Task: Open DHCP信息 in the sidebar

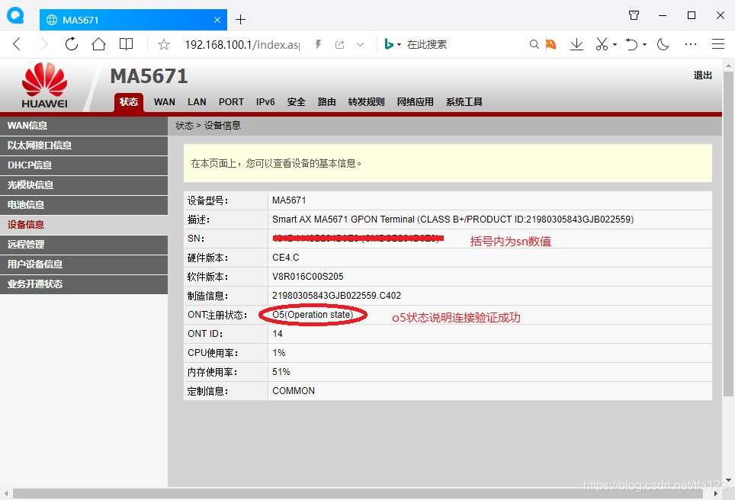Action: pyautogui.click(x=84, y=165)
